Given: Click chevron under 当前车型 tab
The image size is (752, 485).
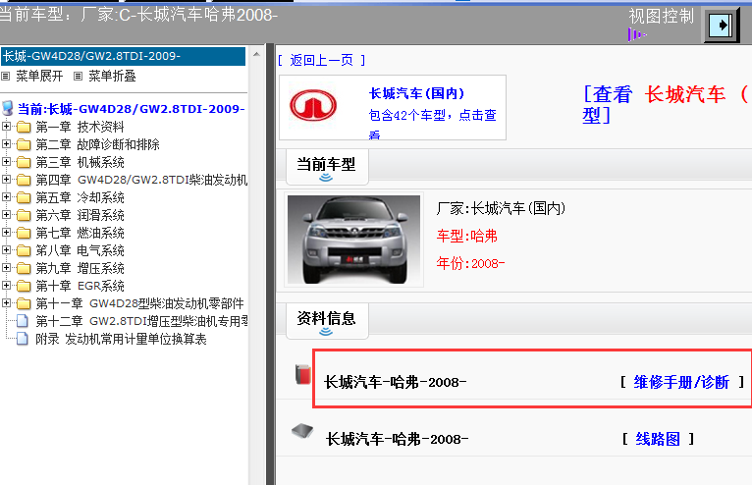Looking at the screenshot, I should pyautogui.click(x=326, y=178).
